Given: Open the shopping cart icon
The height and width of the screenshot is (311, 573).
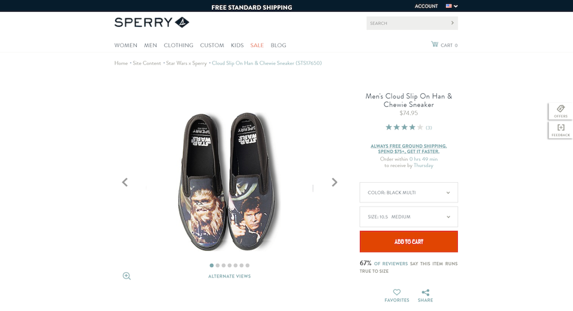Looking at the screenshot, I should pyautogui.click(x=435, y=45).
